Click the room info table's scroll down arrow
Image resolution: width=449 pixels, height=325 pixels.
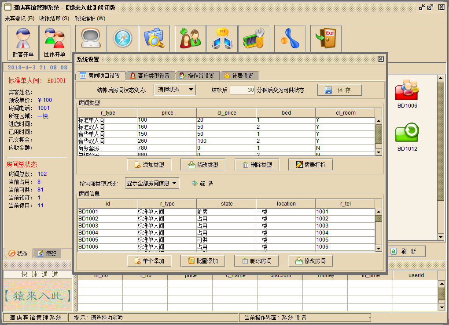click(x=379, y=248)
